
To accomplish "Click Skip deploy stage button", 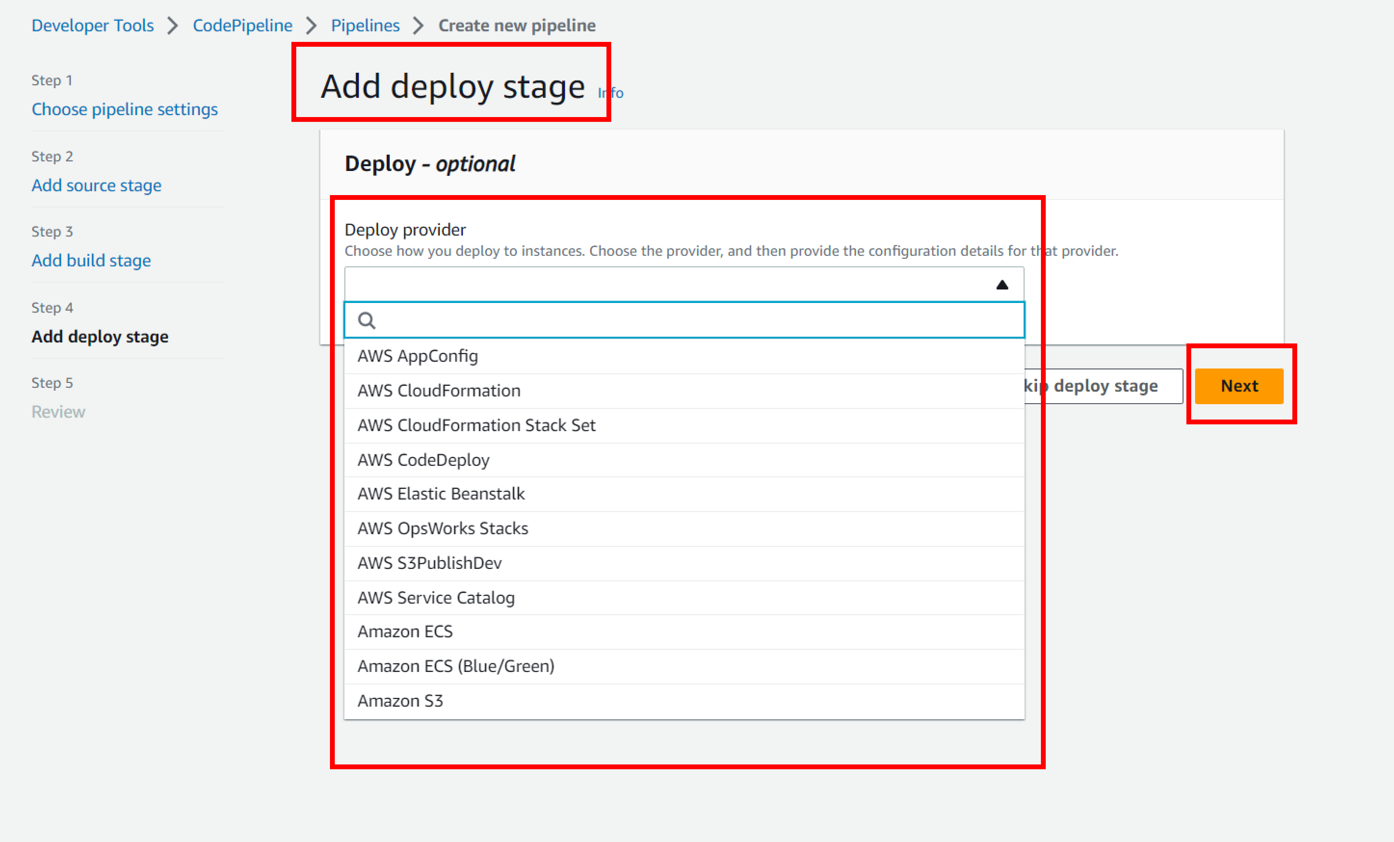I will pyautogui.click(x=1103, y=386).
